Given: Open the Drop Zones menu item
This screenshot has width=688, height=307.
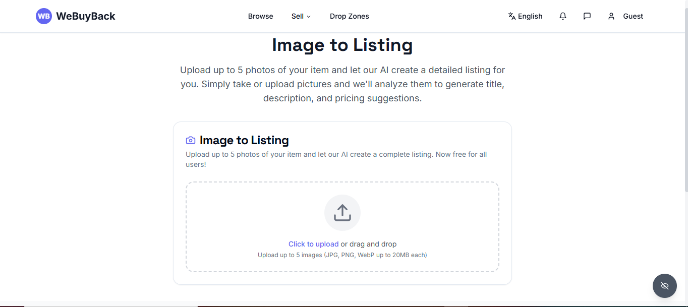Looking at the screenshot, I should pyautogui.click(x=350, y=16).
